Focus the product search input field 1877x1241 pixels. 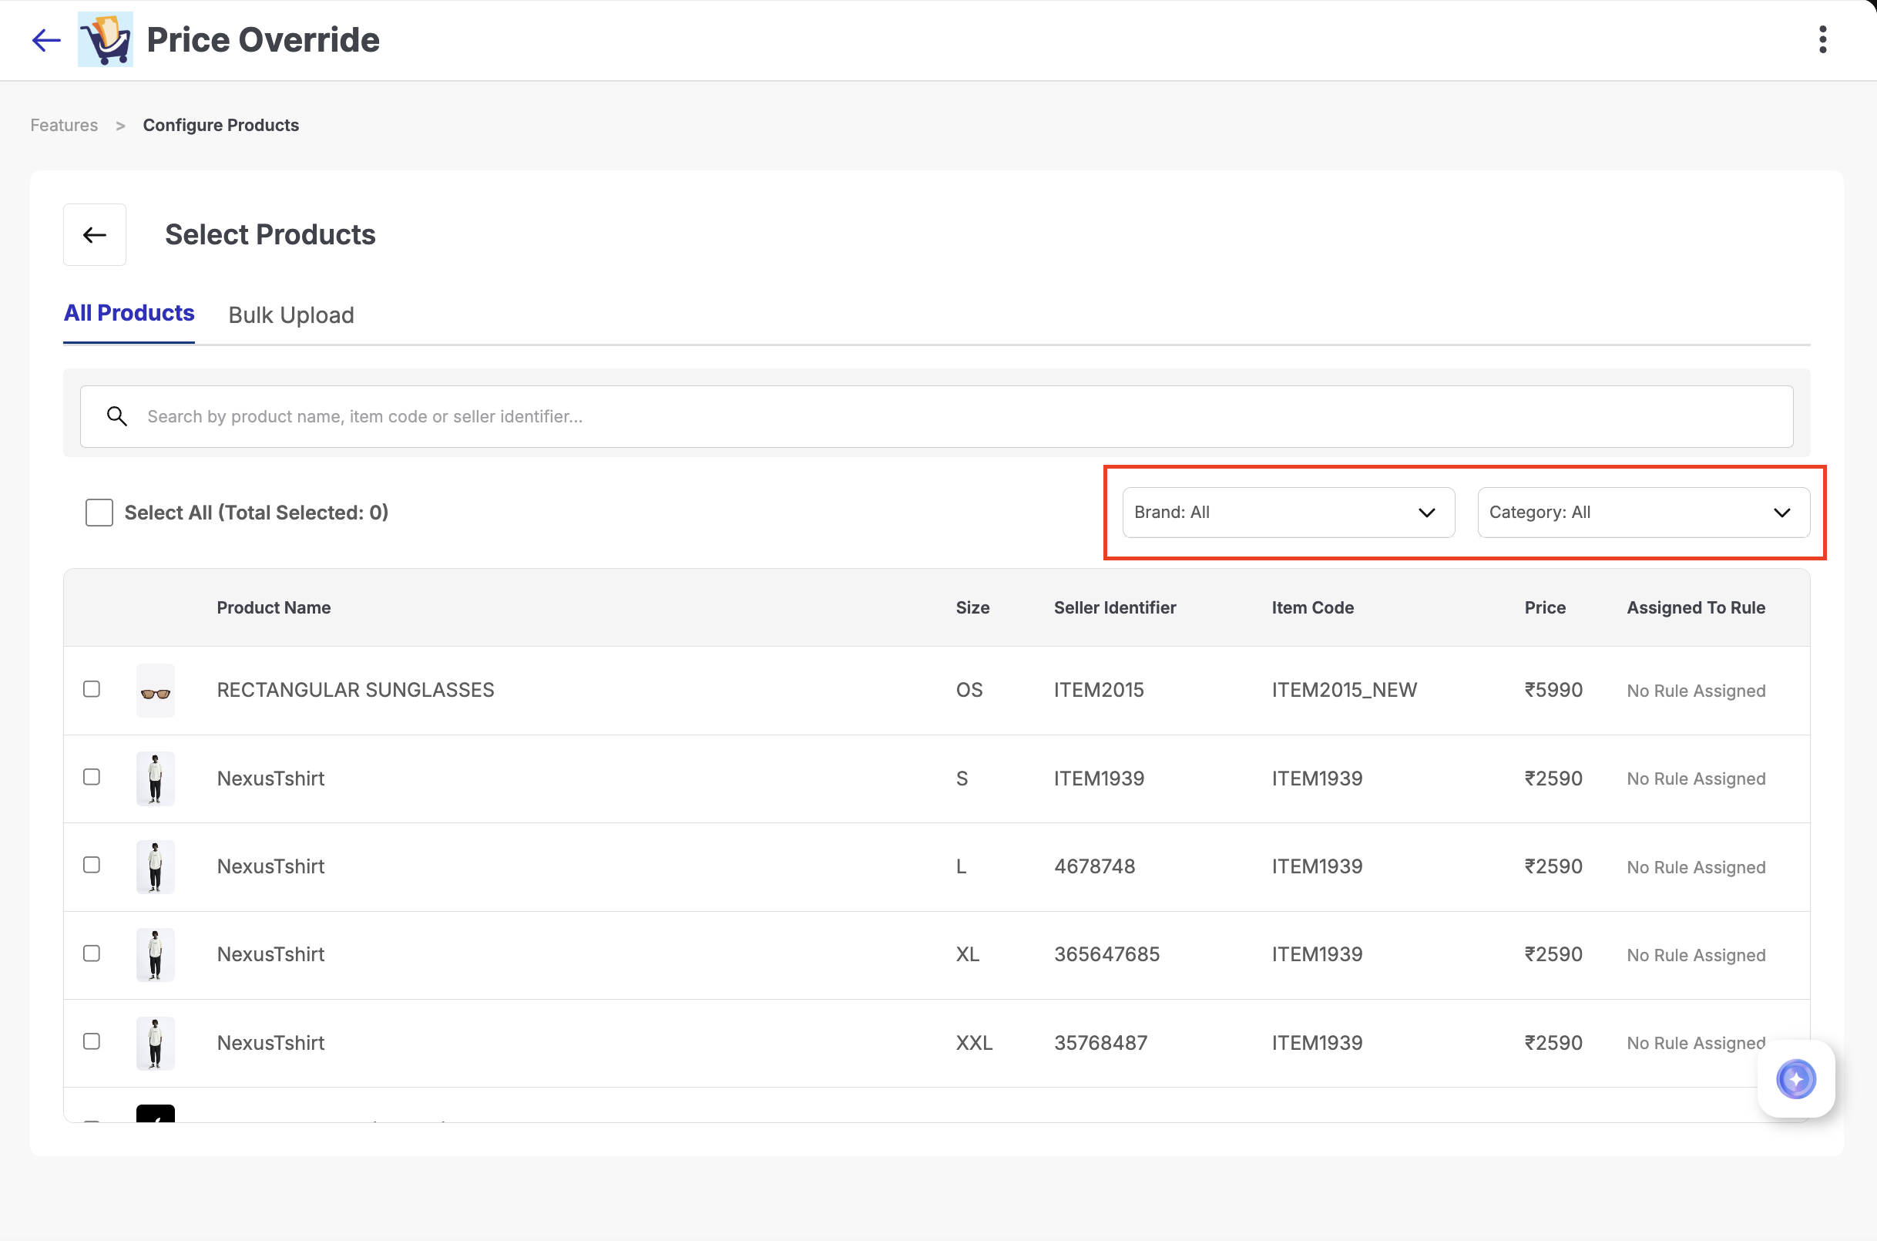coord(936,416)
